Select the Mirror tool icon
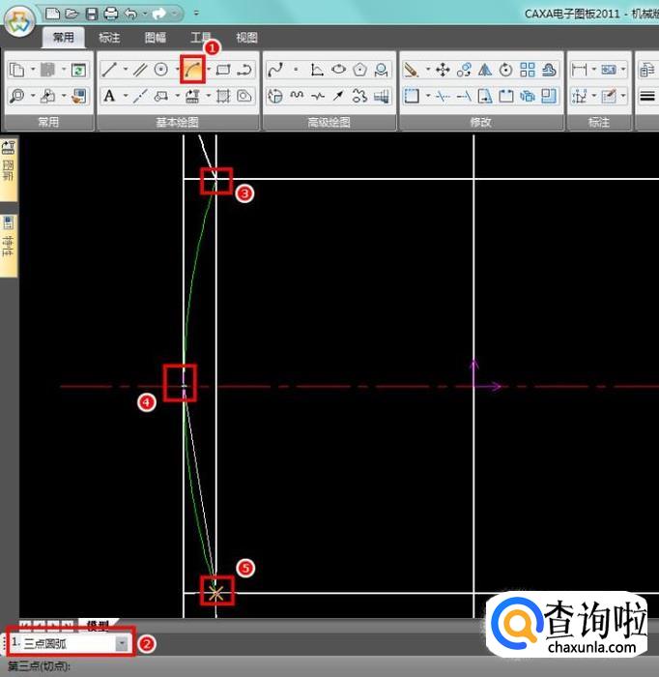This screenshot has height=677, width=659. click(x=485, y=70)
